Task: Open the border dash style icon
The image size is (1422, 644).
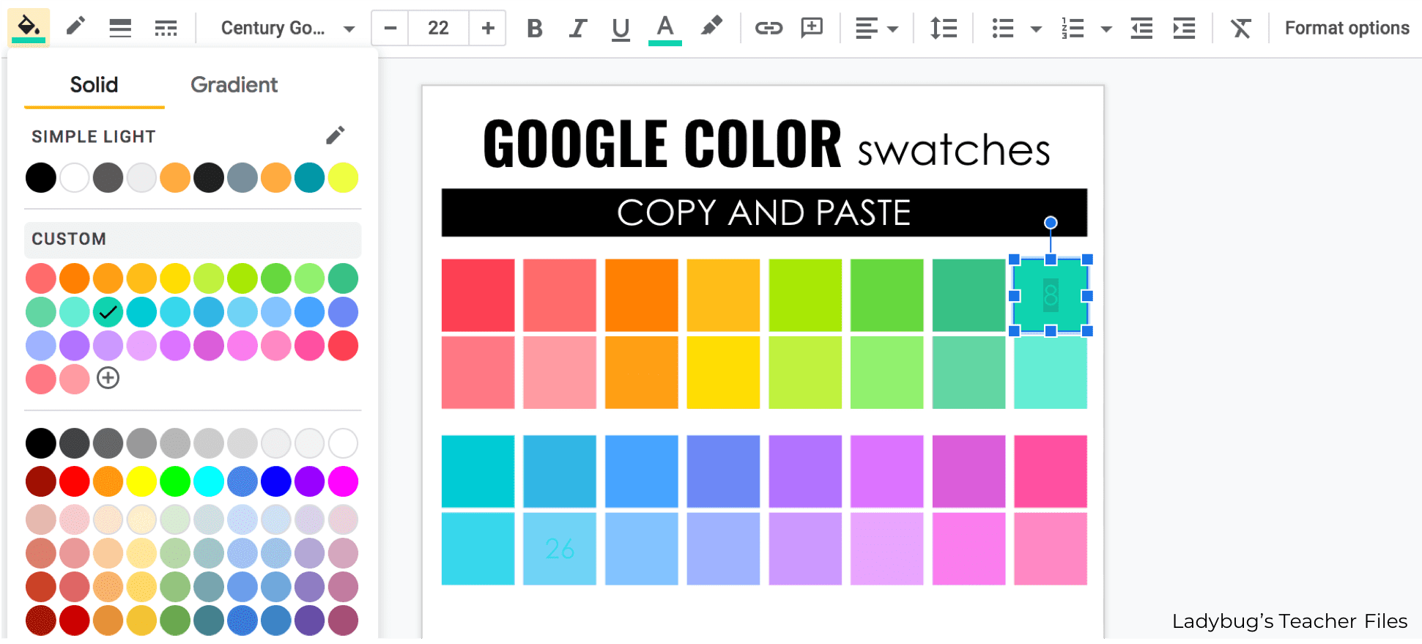Action: (x=166, y=29)
